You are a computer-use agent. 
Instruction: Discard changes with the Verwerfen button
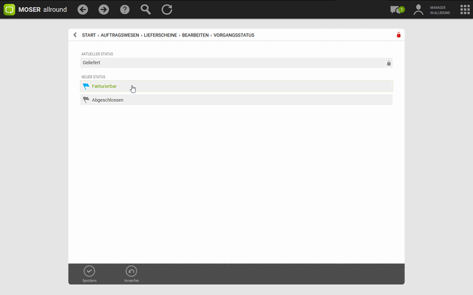(131, 274)
